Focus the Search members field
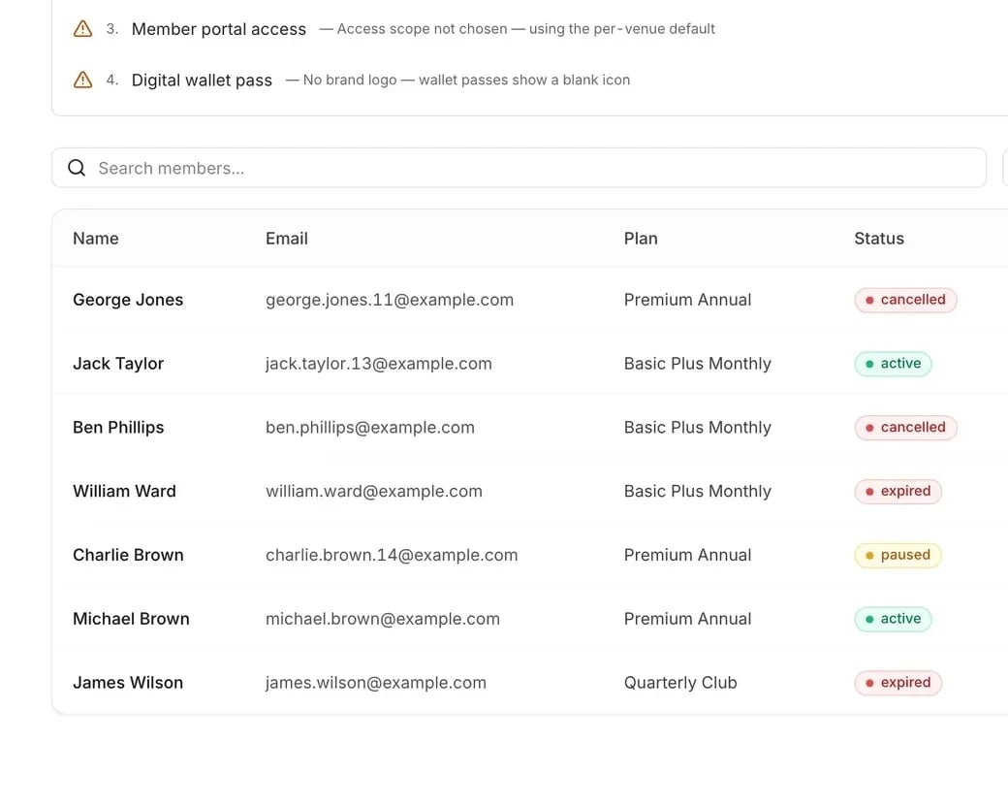Viewport: 1008px width, 807px height. point(519,168)
